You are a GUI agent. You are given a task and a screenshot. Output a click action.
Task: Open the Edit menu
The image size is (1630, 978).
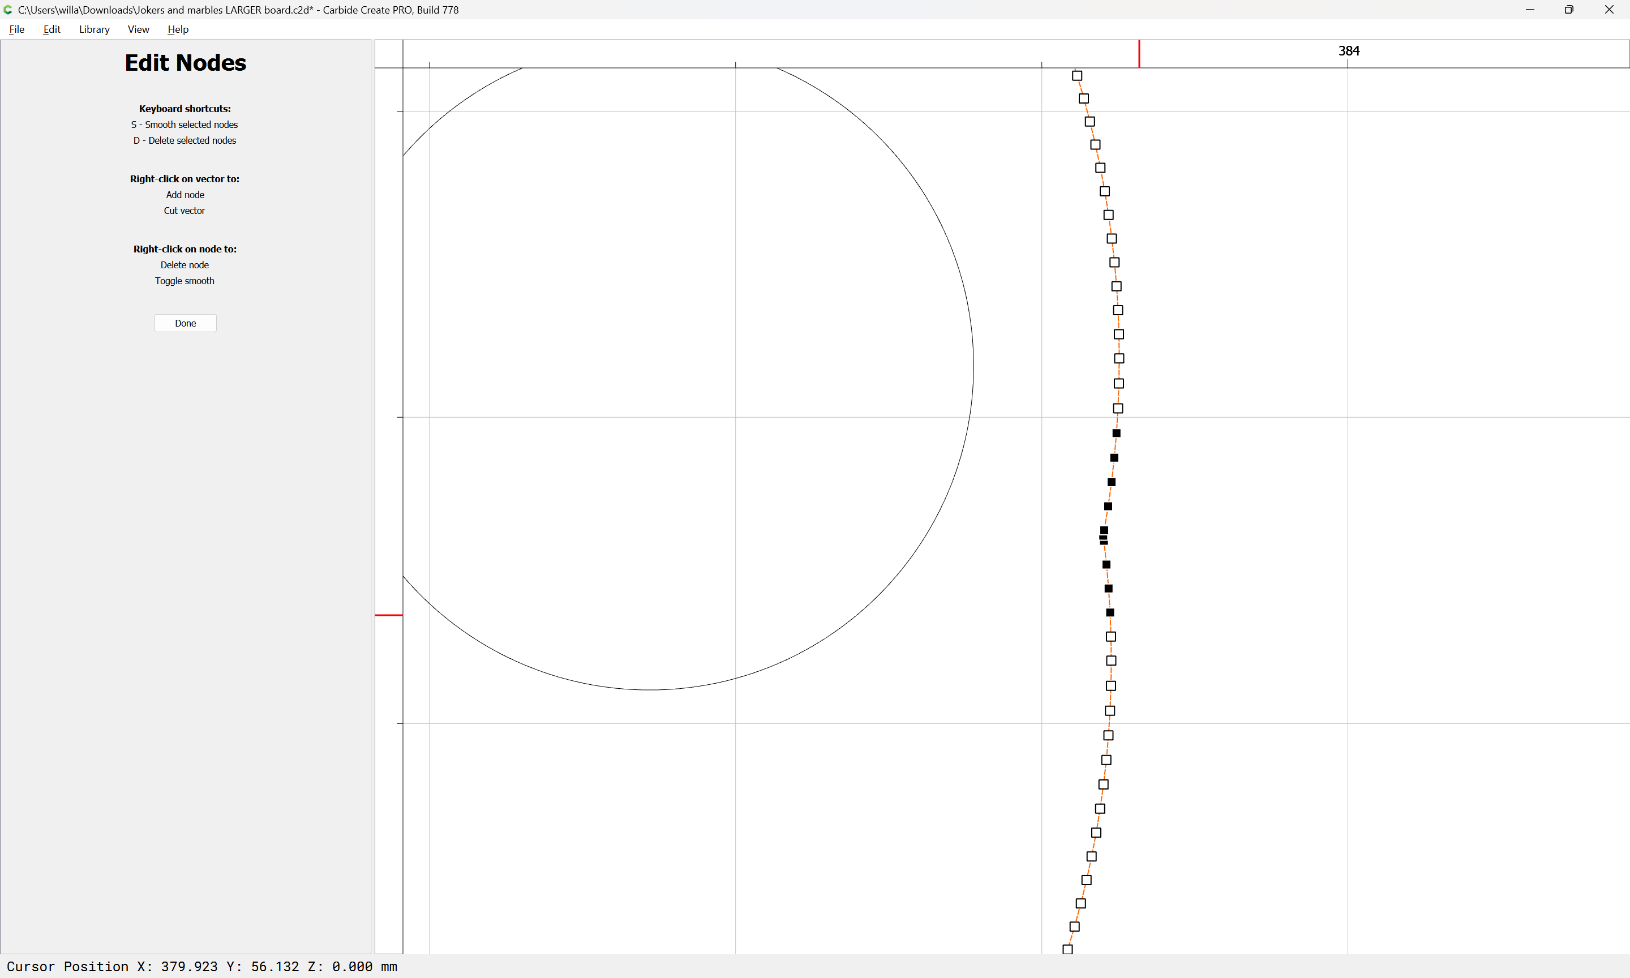52,29
